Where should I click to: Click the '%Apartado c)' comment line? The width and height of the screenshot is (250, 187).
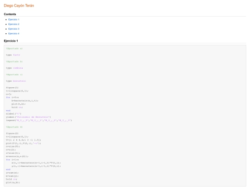pyautogui.click(x=14, y=75)
